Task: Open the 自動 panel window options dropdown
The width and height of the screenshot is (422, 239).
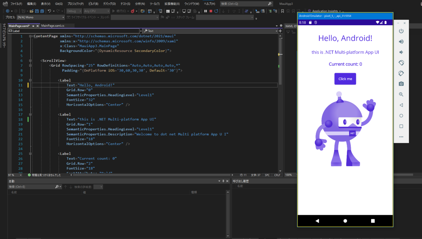Action: coord(219,181)
